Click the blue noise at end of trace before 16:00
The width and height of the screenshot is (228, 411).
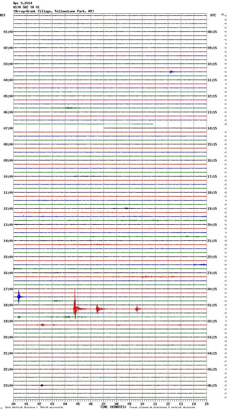[x=200, y=265]
